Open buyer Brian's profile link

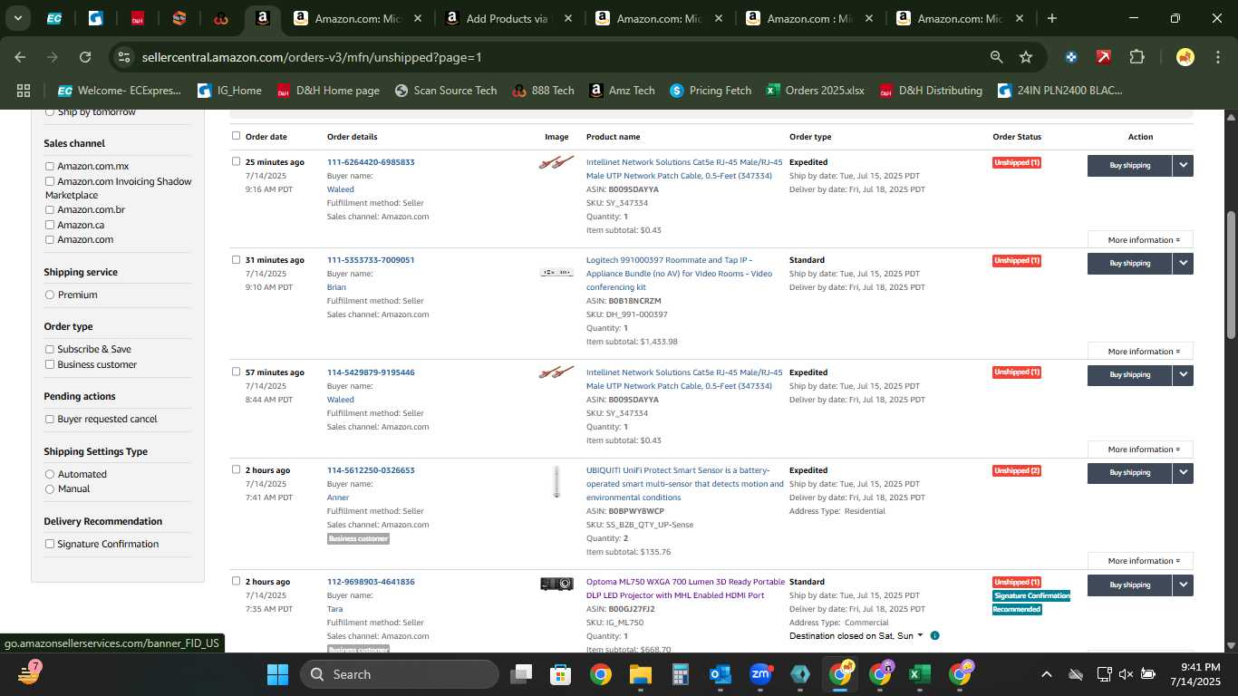[x=336, y=287]
